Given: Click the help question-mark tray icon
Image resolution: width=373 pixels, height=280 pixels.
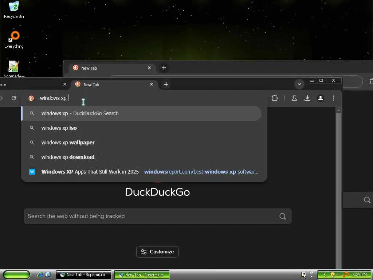Looking at the screenshot, I should click(303, 275).
